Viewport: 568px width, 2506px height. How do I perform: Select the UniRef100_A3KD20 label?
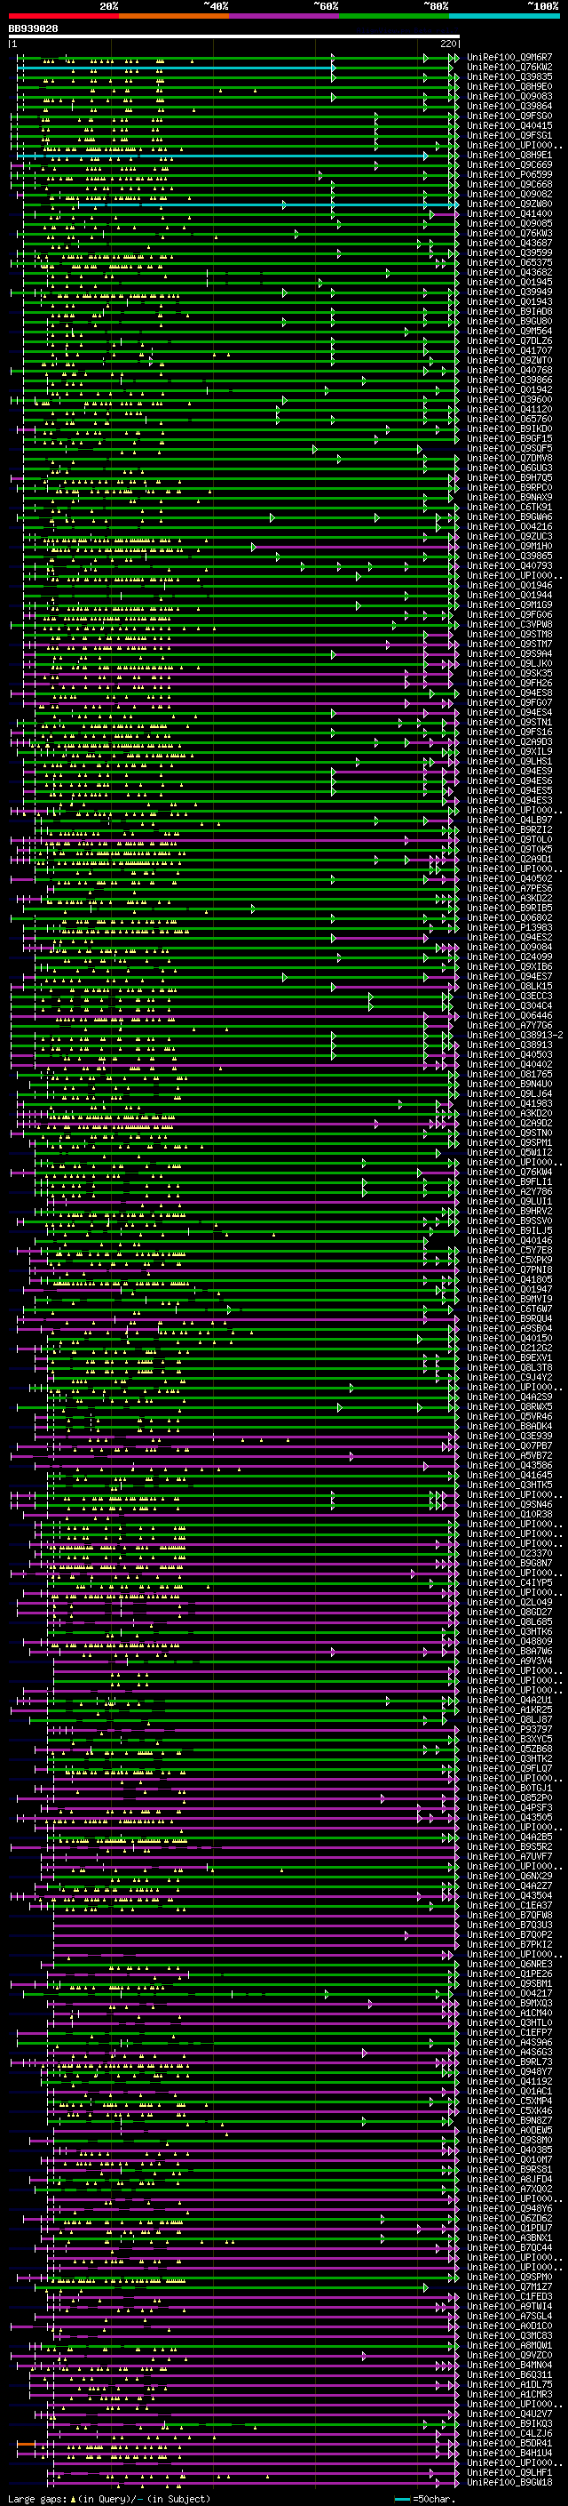click(509, 1113)
